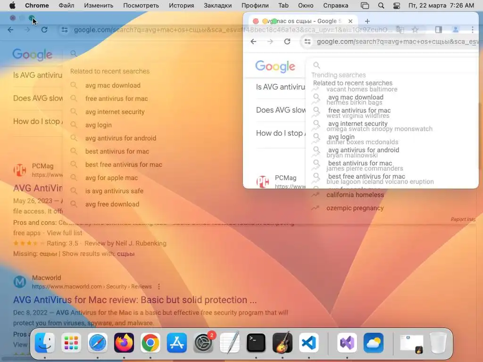Open Control Center in the menu bar

pyautogui.click(x=397, y=6)
